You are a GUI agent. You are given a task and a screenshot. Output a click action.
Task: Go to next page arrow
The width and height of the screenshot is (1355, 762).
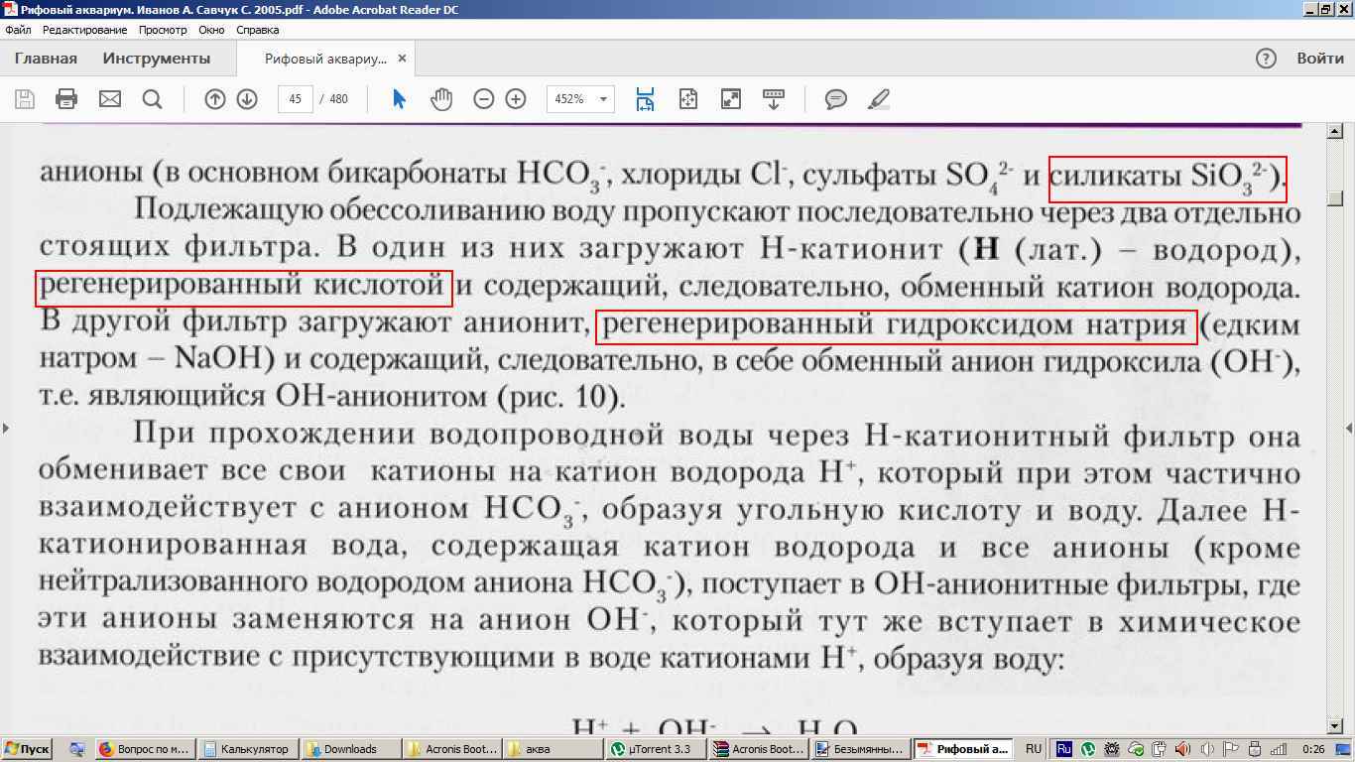click(x=247, y=99)
